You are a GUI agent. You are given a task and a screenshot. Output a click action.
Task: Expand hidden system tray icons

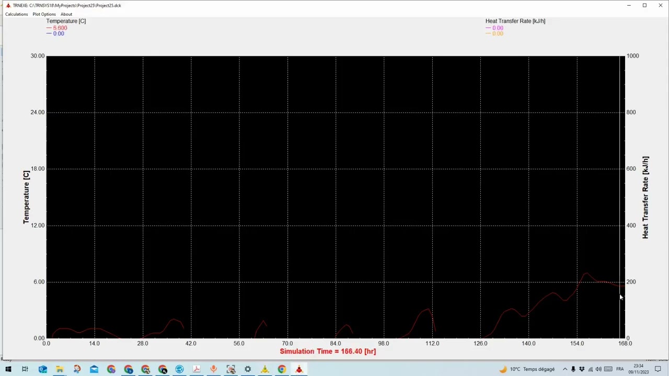(x=565, y=369)
